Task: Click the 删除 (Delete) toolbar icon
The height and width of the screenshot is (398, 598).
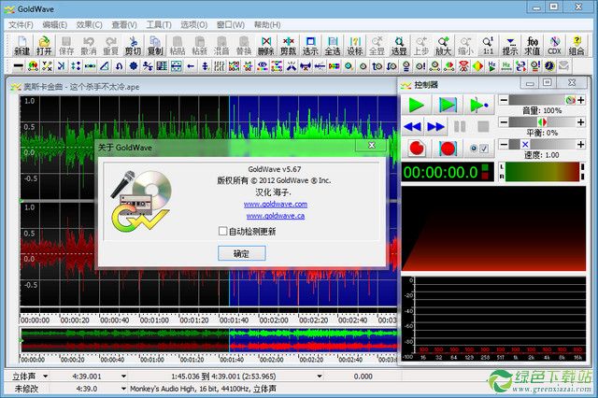Action: pos(265,46)
